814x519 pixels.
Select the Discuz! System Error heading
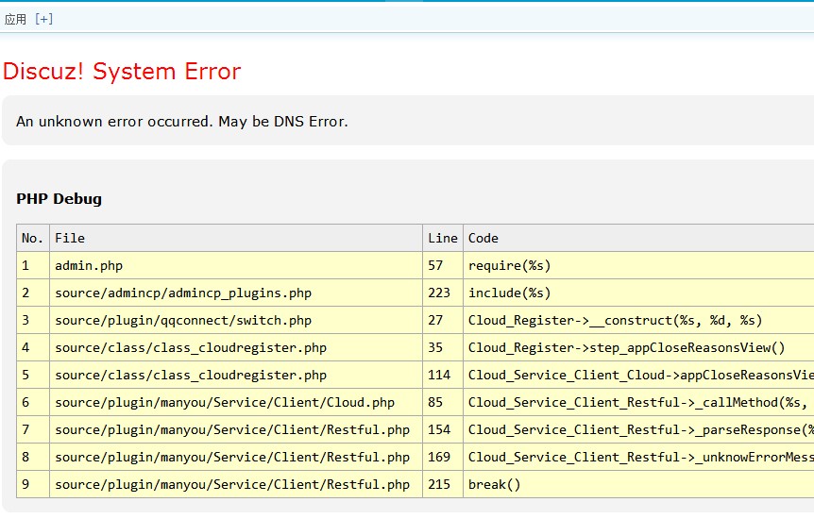coord(122,71)
